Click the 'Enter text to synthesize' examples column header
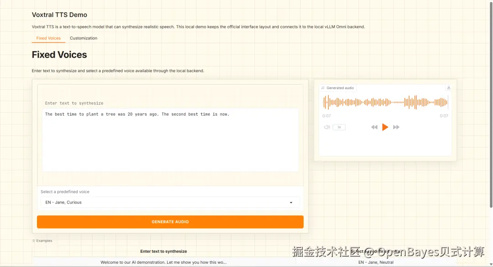Viewport: 493px width, 267px height. (163, 251)
